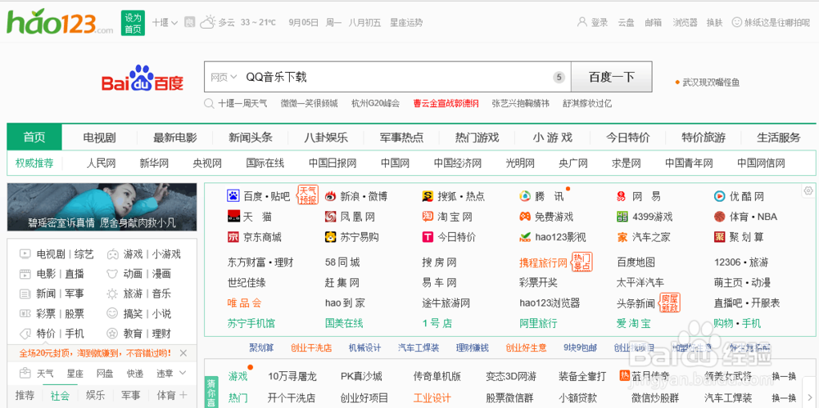Click the search box containing QQ音乐下载
The image size is (819, 408).
387,77
